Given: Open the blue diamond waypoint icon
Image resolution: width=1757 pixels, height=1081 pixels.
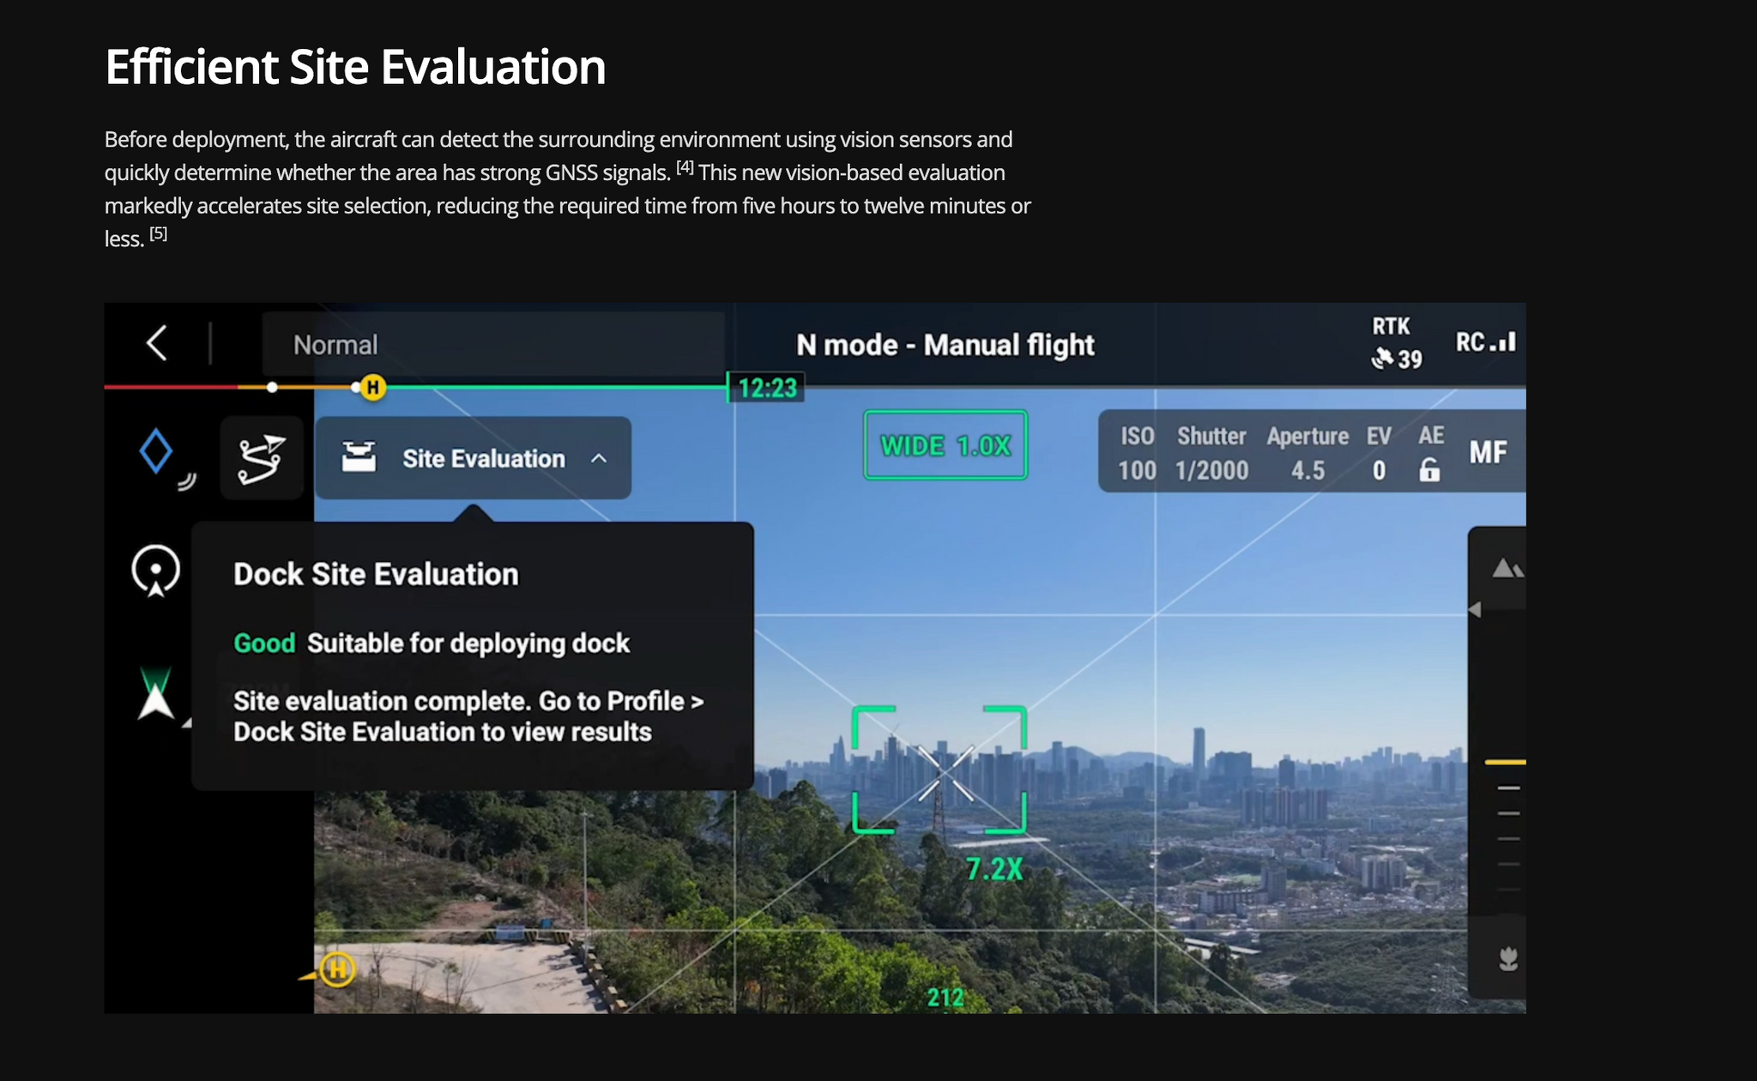Looking at the screenshot, I should (156, 451).
